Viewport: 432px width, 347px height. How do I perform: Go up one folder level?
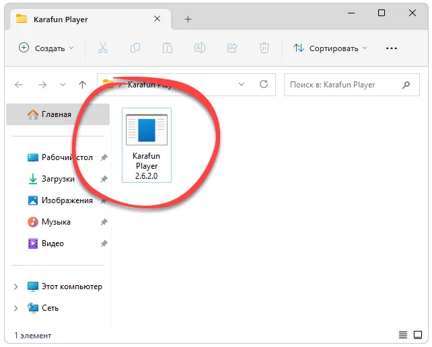coord(82,85)
